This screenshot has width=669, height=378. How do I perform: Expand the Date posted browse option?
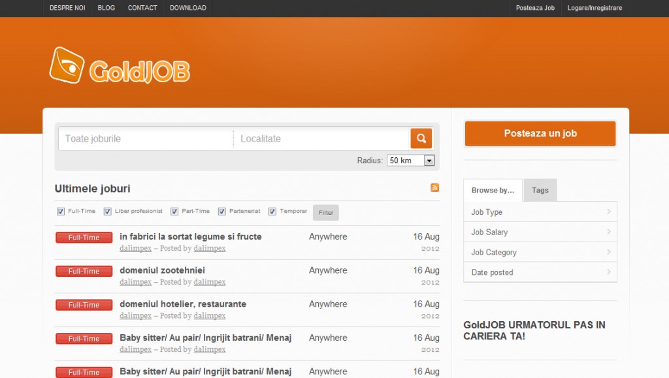coord(540,272)
